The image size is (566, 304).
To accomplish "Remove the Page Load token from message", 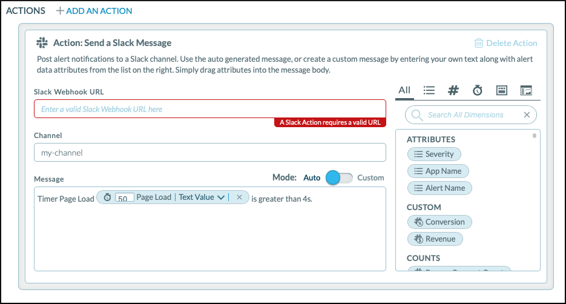I will coord(239,197).
